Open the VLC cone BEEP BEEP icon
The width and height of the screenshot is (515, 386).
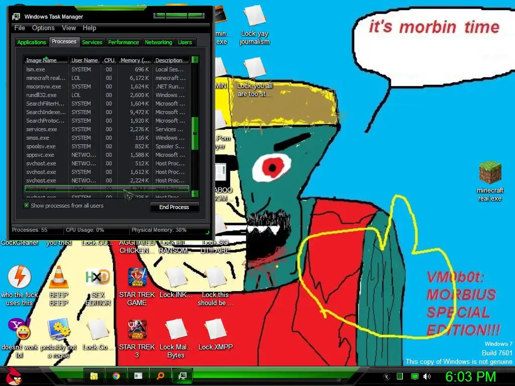59,285
